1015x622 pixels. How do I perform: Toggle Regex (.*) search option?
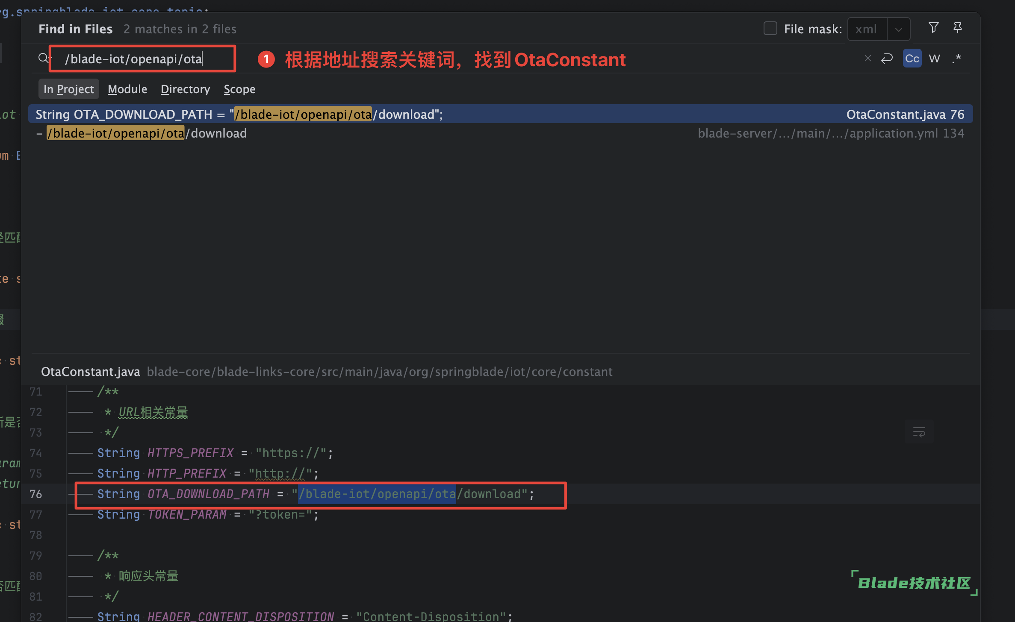click(957, 58)
